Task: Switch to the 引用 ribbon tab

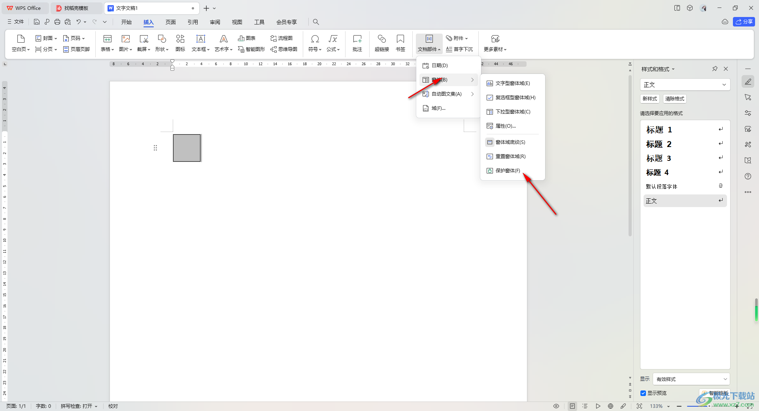Action: tap(193, 22)
